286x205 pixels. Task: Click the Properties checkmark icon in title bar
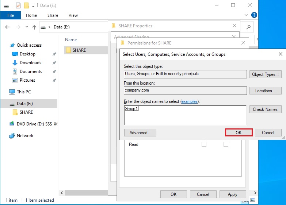point(18,5)
